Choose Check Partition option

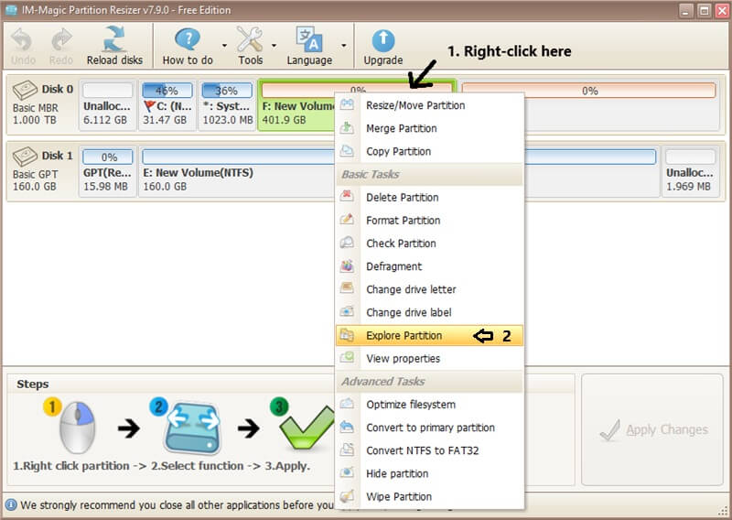tap(429, 244)
